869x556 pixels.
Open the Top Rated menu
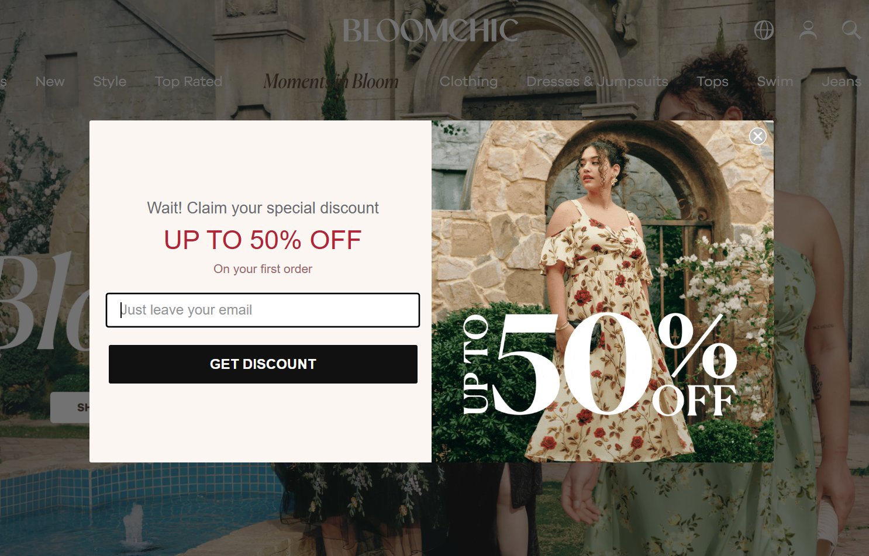(x=188, y=81)
